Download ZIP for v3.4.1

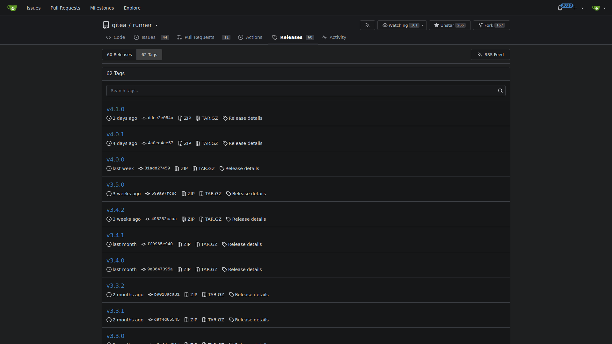[184, 244]
